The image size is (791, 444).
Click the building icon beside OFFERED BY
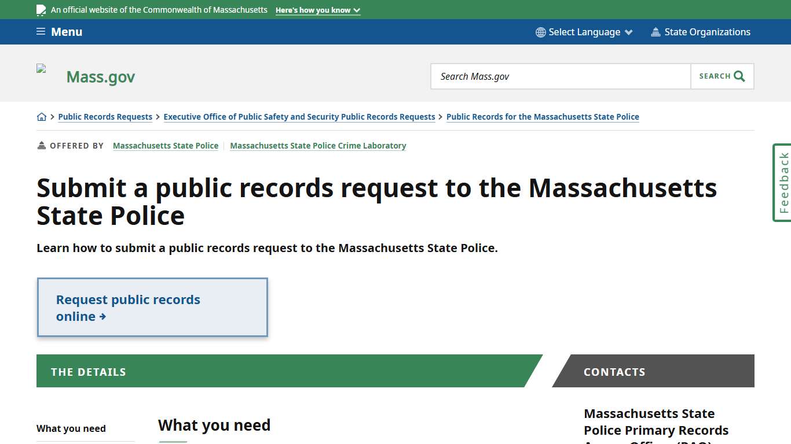(x=41, y=145)
